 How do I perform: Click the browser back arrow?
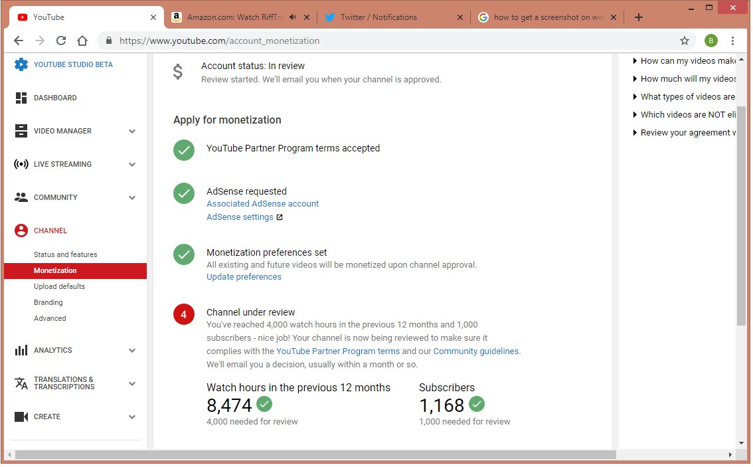(18, 41)
